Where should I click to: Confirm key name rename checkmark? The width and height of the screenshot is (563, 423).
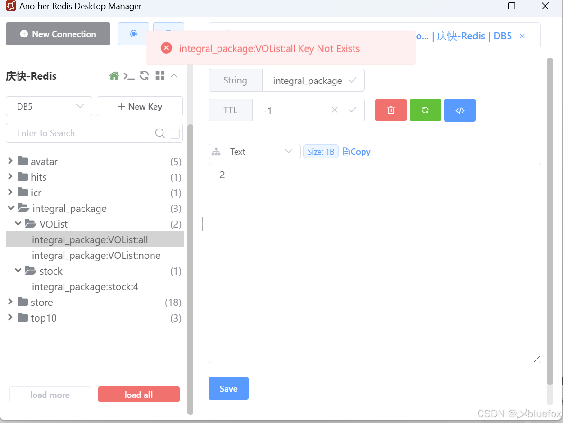point(353,80)
